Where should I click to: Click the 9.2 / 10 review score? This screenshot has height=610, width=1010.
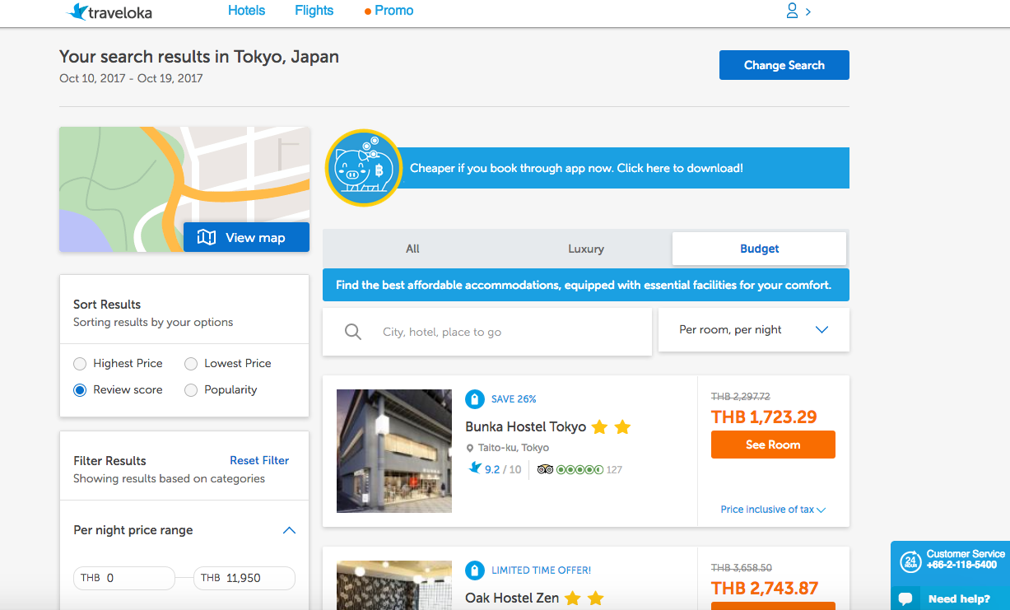[503, 470]
